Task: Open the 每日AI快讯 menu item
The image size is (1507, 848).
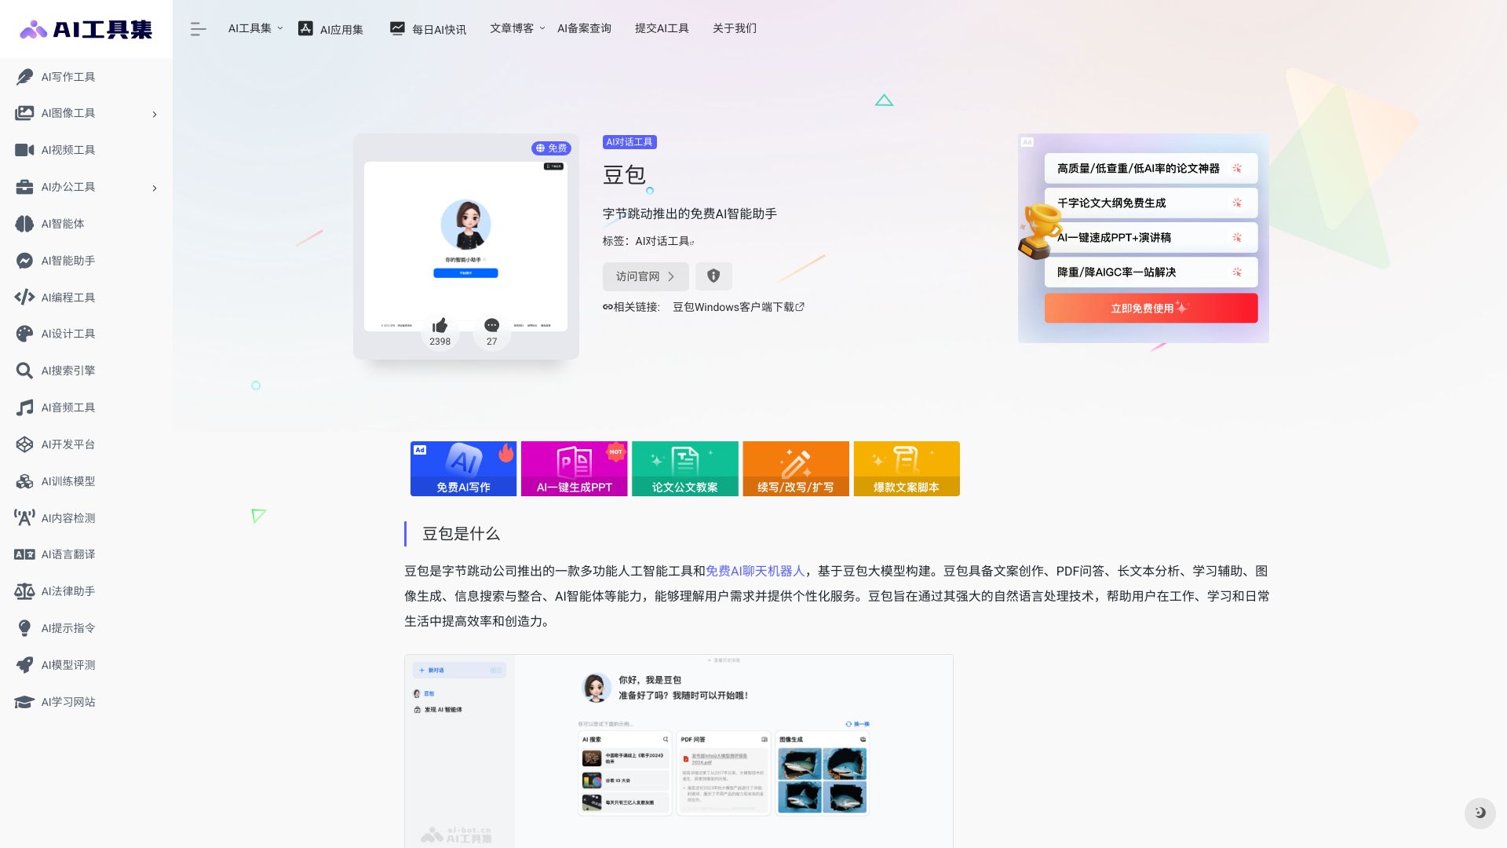Action: click(428, 29)
